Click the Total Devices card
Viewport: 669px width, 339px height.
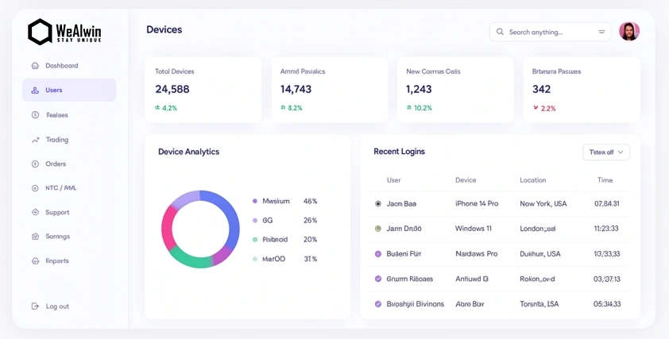pos(203,90)
